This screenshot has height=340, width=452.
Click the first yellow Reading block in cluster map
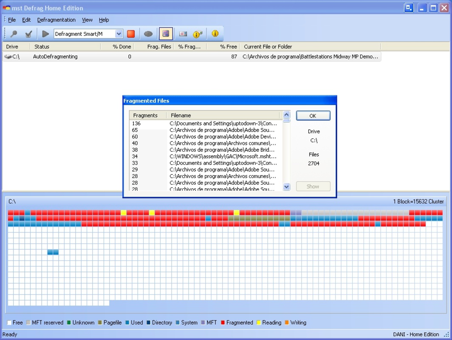(x=123, y=213)
